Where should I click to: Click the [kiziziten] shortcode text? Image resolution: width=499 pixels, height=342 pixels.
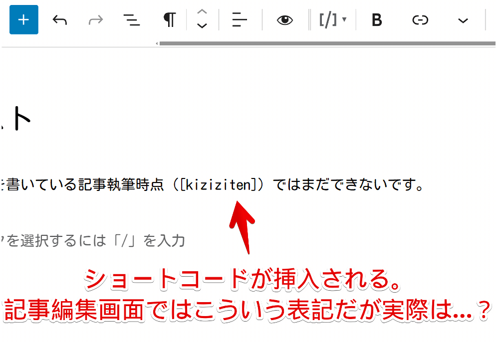[x=219, y=184]
